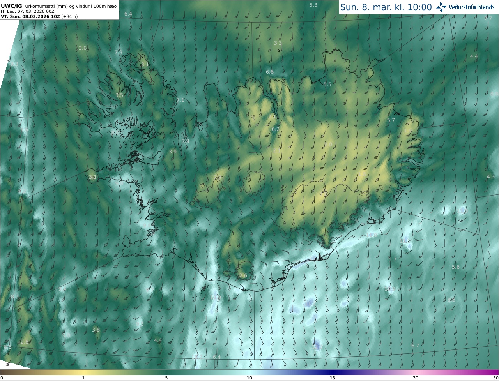
Task: Click the 'VT: Sun. 08.03.2026 10Z (+34 h)' line
Action: [39, 16]
